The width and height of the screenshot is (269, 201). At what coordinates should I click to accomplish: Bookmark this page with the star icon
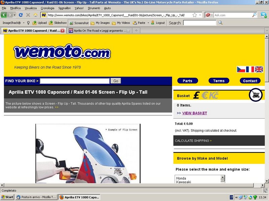coord(195,15)
